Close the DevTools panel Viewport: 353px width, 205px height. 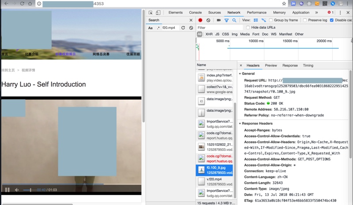(348, 13)
